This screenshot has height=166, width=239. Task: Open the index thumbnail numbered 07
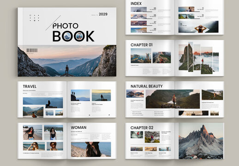138,23
